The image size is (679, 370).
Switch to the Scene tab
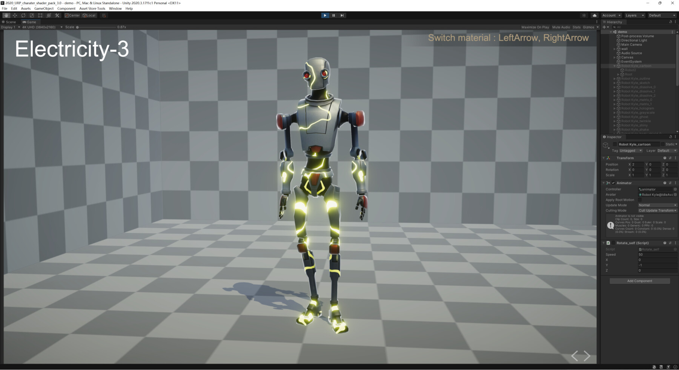[x=9, y=22]
